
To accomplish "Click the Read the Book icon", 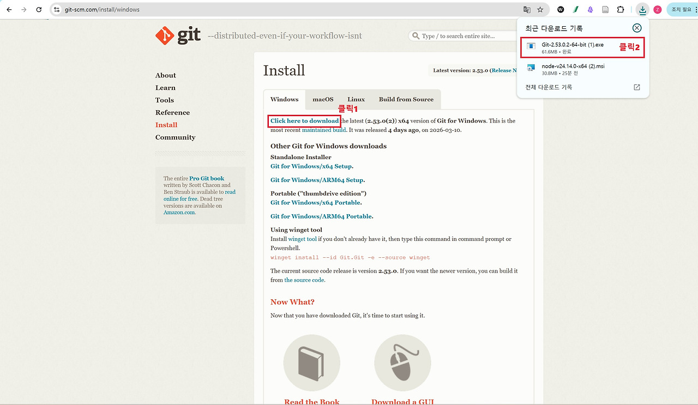I will [x=312, y=362].
